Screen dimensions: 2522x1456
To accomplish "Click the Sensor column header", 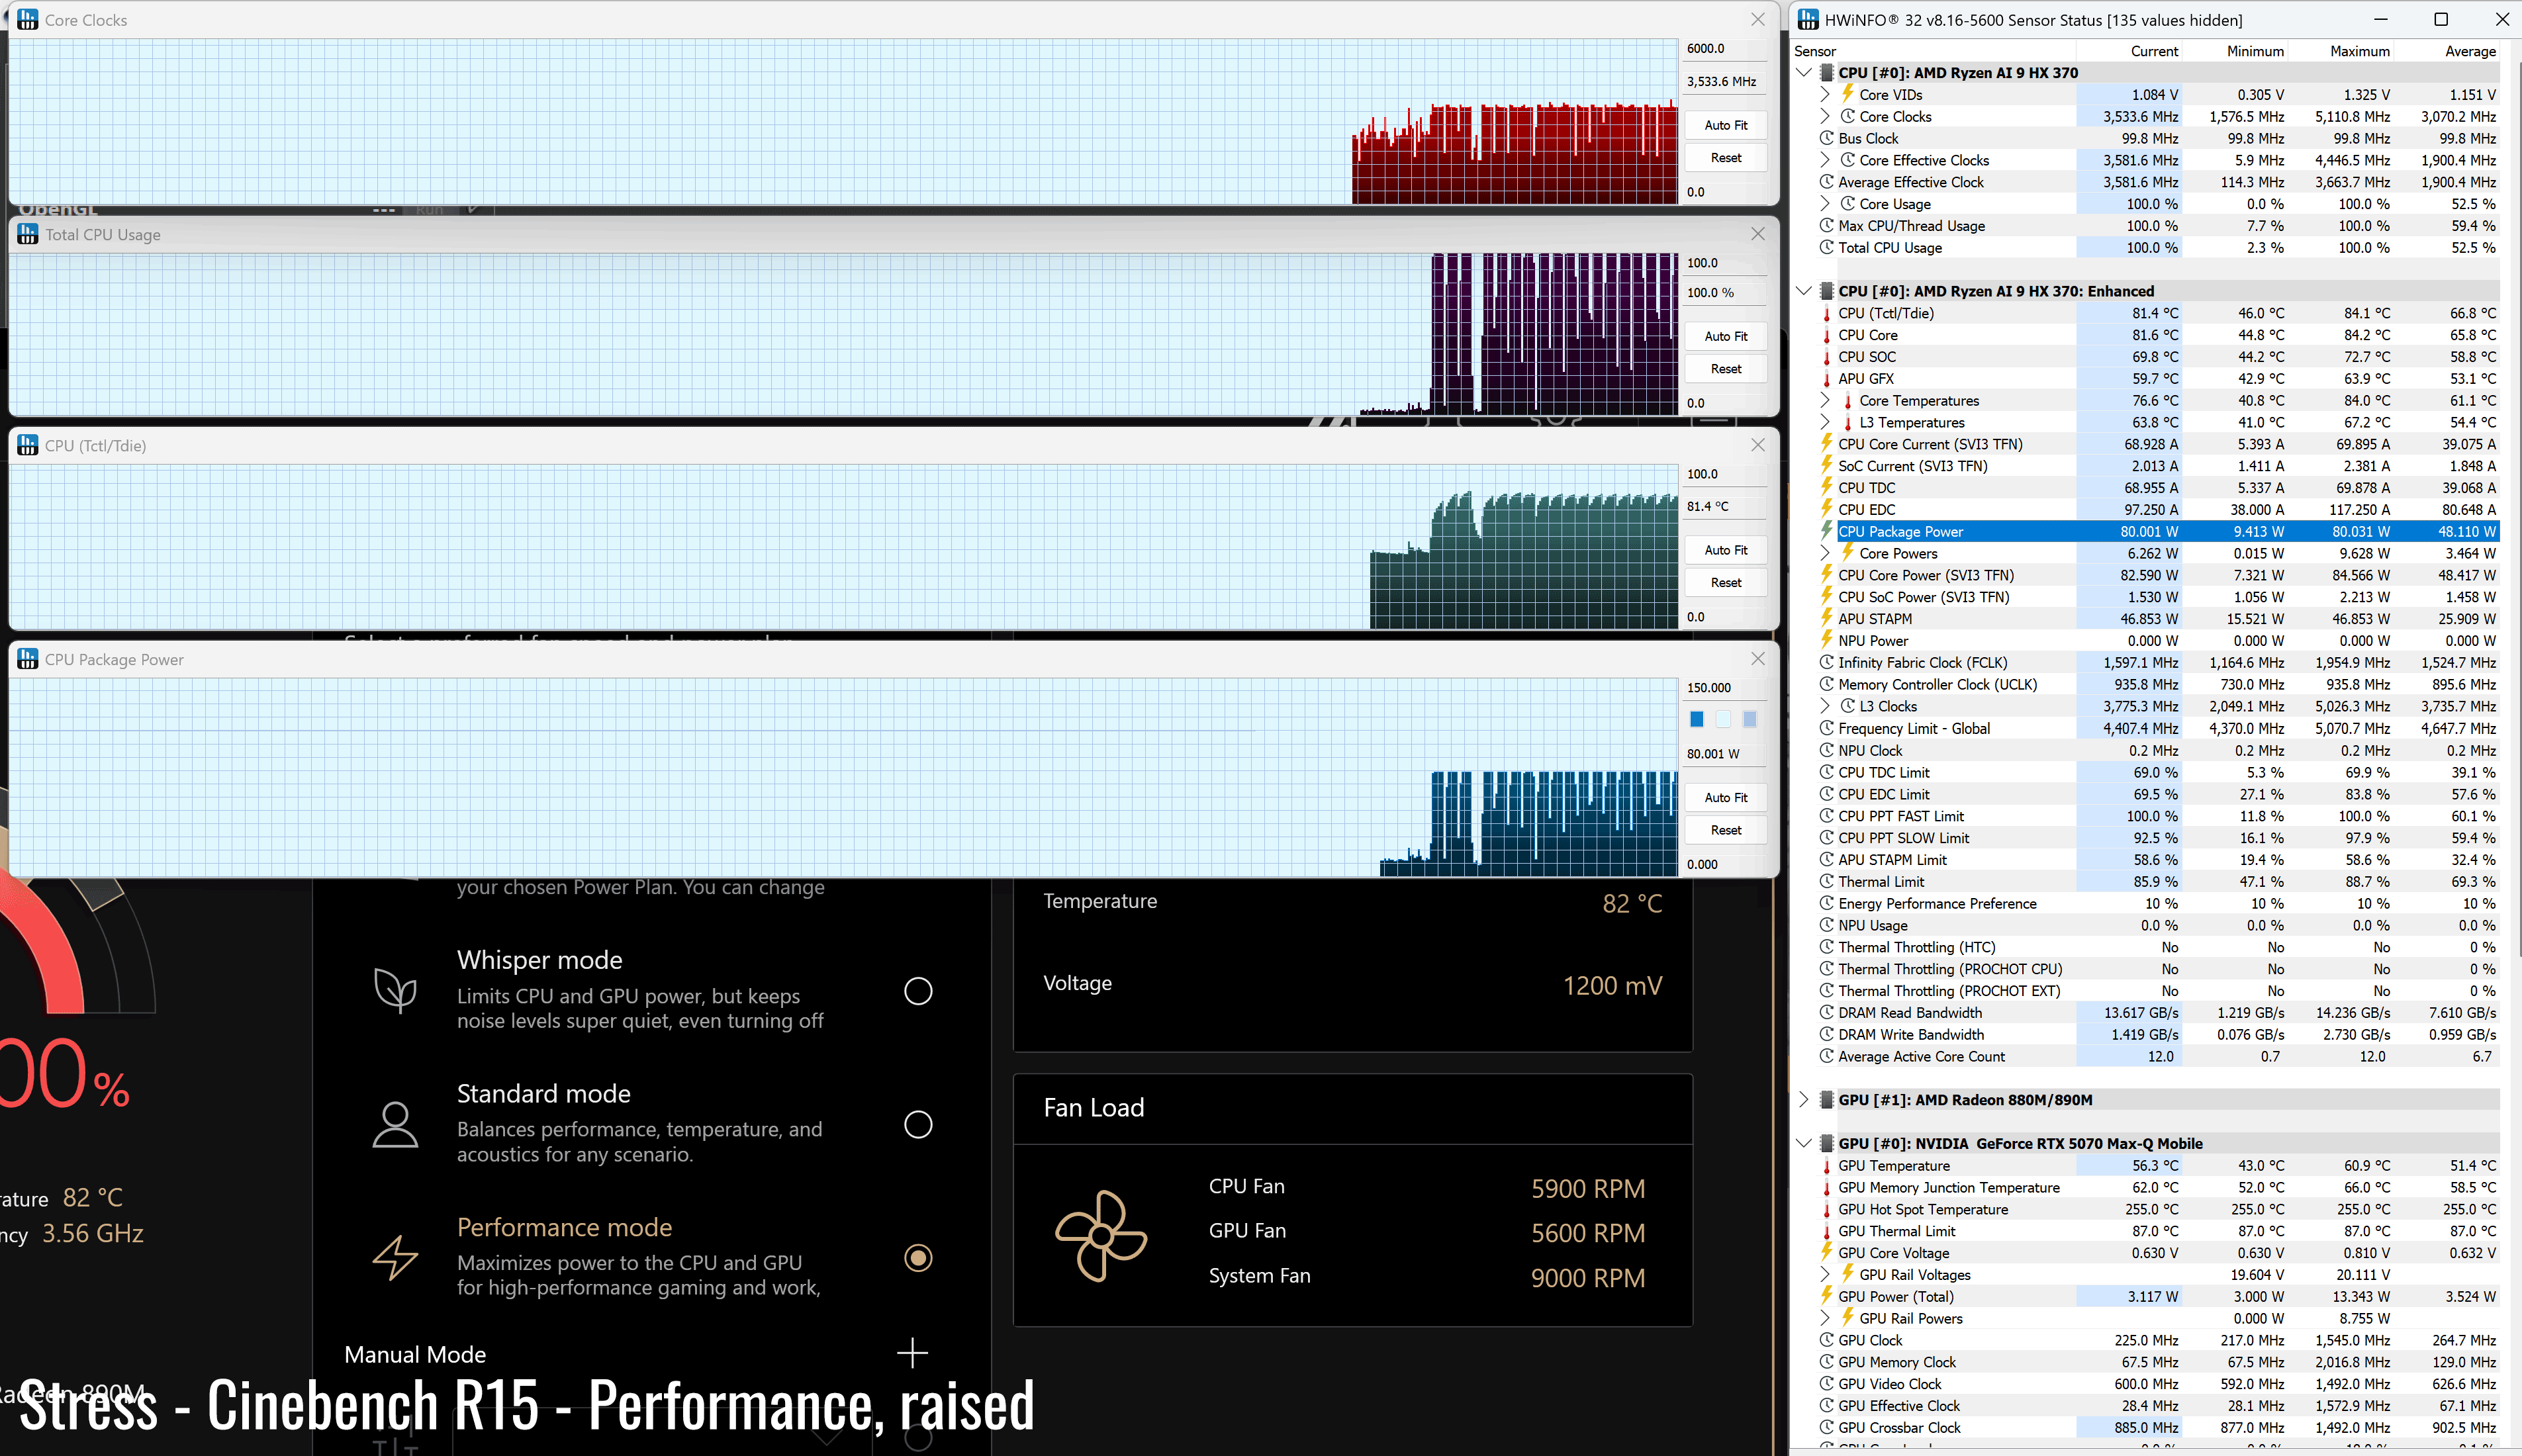I will point(1934,51).
